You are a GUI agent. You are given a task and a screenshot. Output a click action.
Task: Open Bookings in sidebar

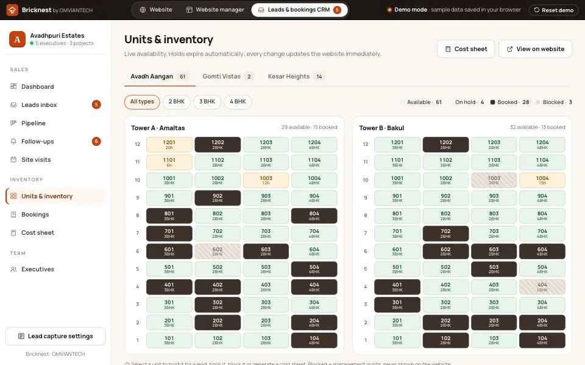point(55,214)
